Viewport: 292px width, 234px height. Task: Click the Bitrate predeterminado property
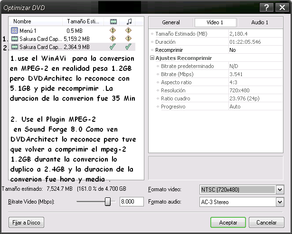(x=188, y=66)
